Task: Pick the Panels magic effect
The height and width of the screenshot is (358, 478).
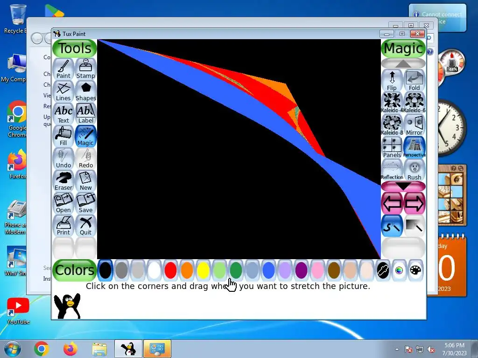Action: (392, 147)
